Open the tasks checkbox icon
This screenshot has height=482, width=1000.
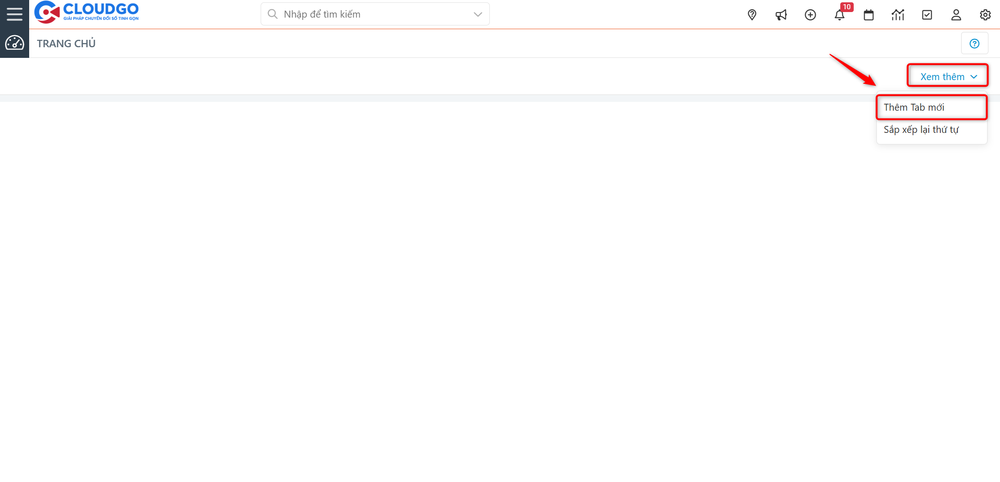[927, 15]
